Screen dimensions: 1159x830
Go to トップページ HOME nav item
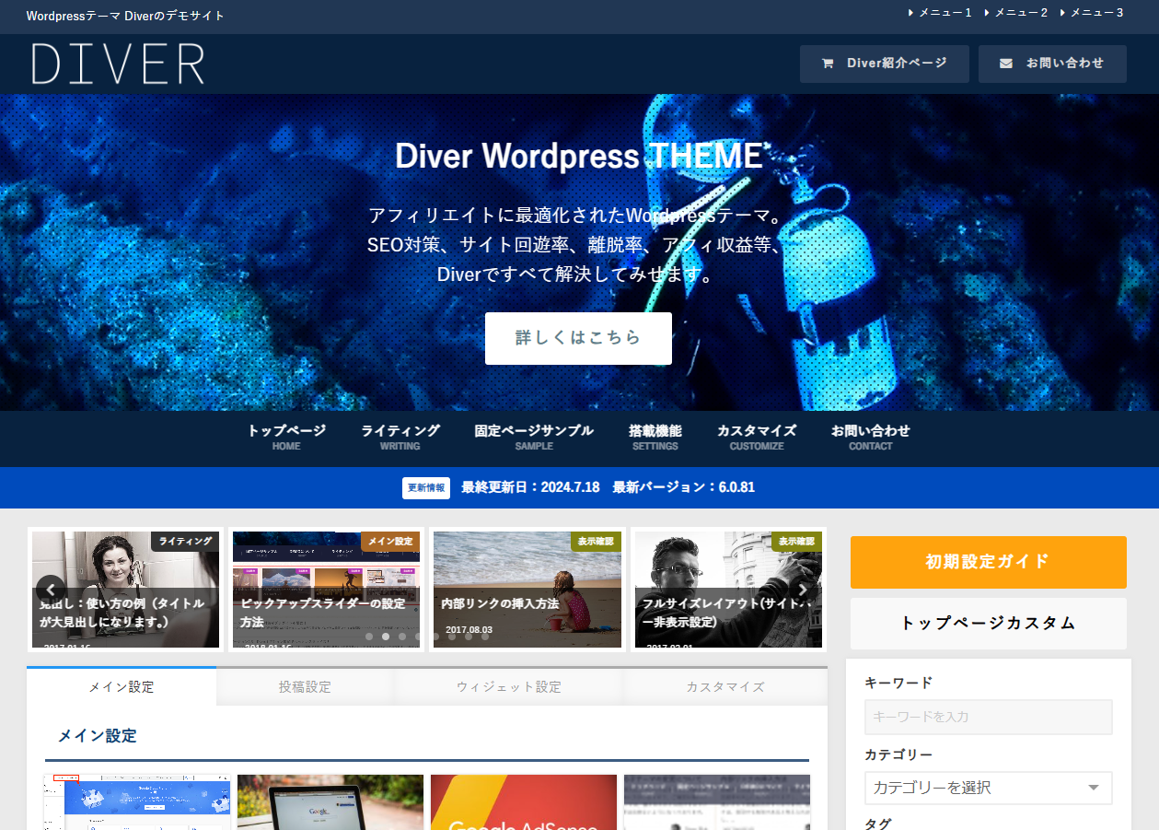coord(286,437)
